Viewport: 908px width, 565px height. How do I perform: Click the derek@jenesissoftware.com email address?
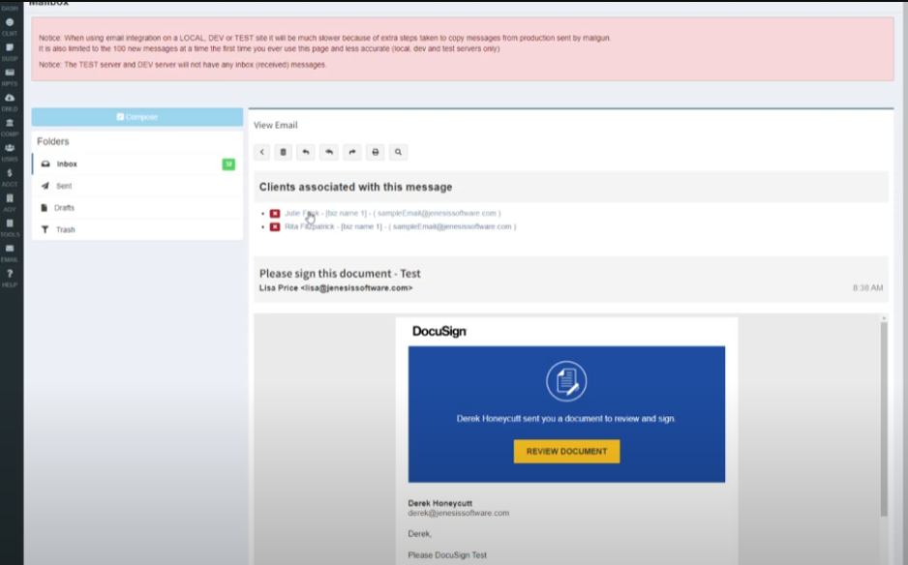[459, 513]
